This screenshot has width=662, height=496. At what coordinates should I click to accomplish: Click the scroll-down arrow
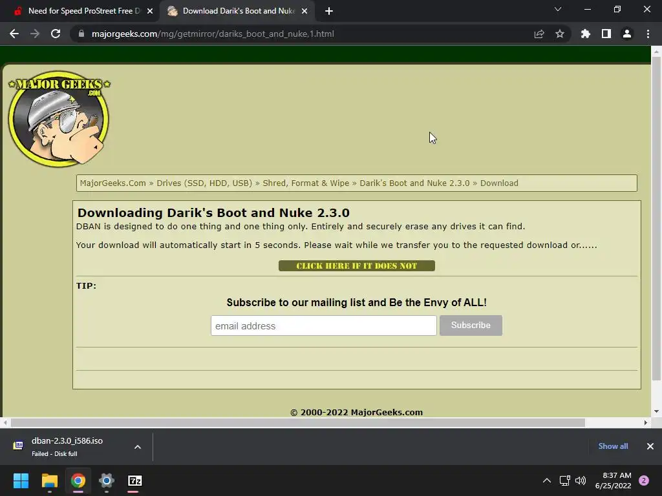656,411
